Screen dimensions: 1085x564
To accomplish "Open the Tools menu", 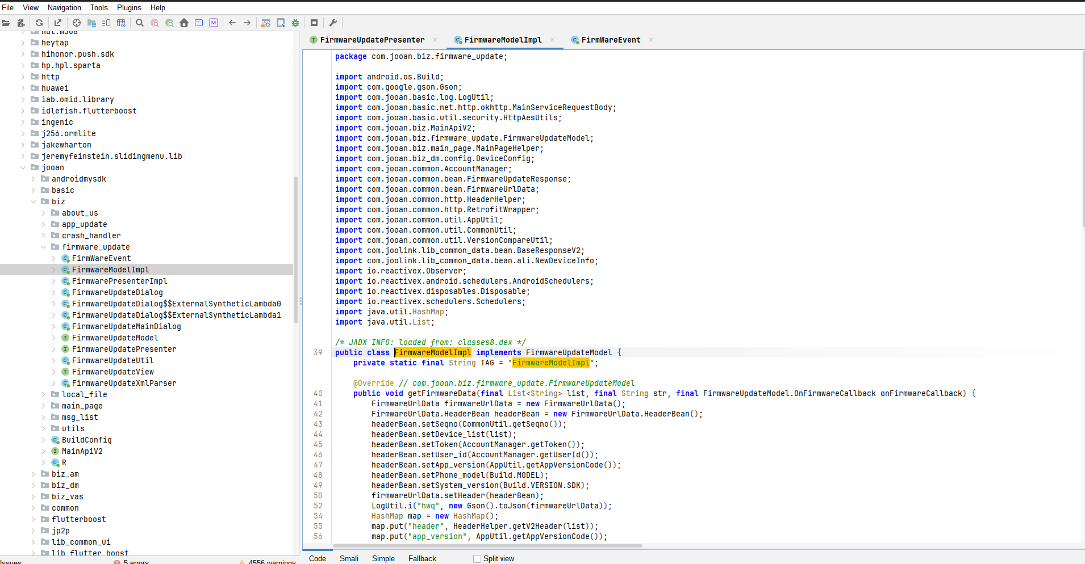I will (x=99, y=7).
